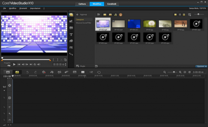Adjust the library thumbnail size slider
This screenshot has width=208, height=127.
[x=199, y=14]
